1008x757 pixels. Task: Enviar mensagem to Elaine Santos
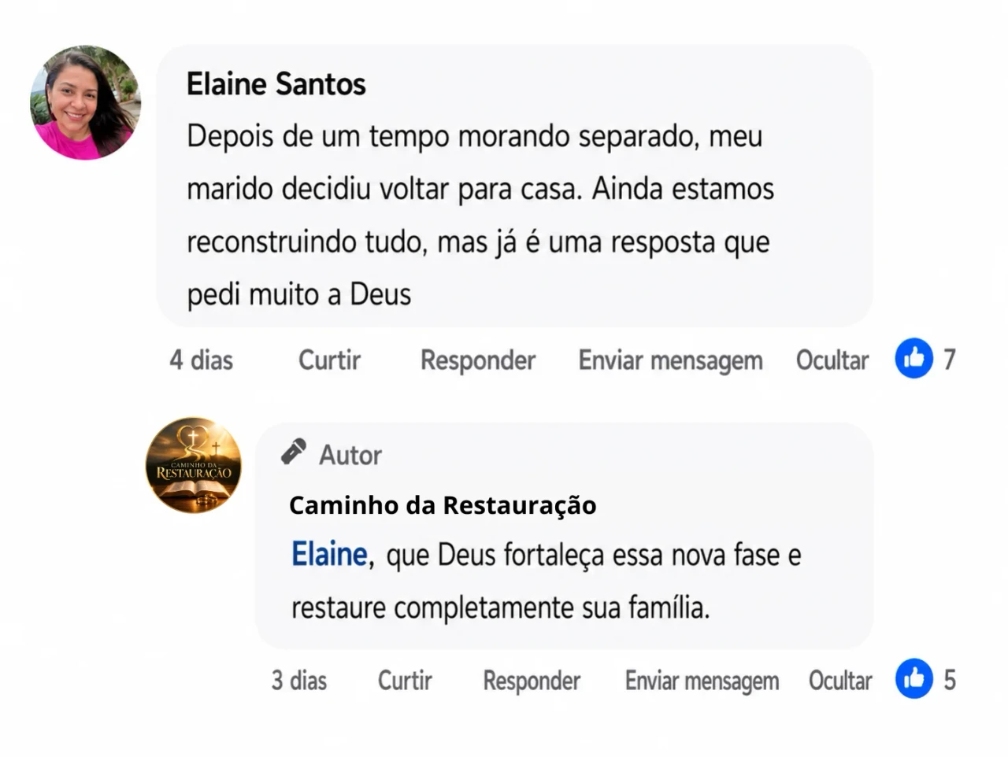click(x=671, y=360)
